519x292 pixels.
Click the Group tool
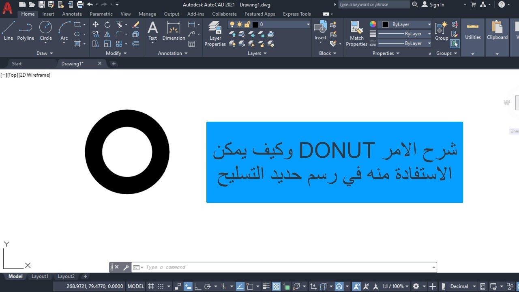[x=442, y=31]
